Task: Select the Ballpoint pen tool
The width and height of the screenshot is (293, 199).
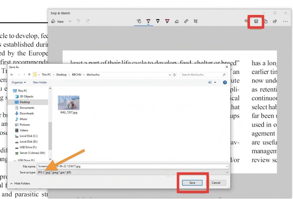Action: [148, 22]
